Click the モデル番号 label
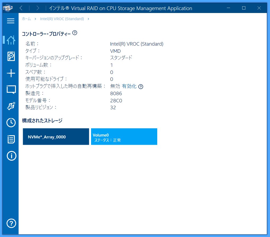The height and width of the screenshot is (237, 270). 38,100
